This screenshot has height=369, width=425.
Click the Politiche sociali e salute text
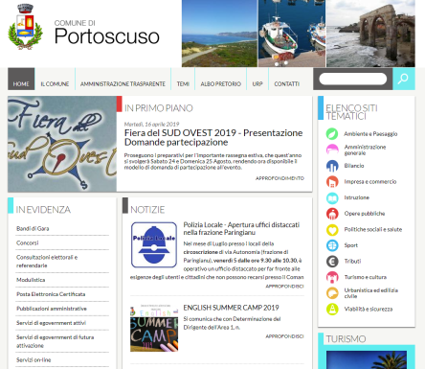click(373, 229)
